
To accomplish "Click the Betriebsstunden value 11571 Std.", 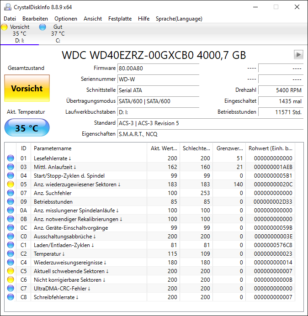I will [281, 112].
